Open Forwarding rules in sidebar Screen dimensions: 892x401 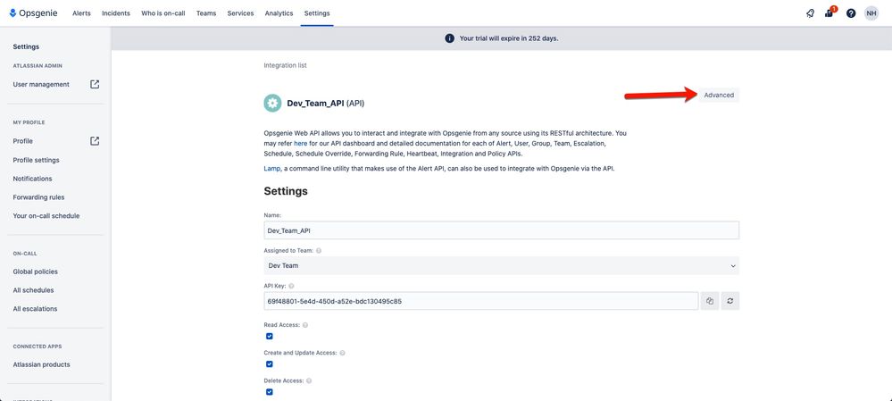tap(38, 197)
